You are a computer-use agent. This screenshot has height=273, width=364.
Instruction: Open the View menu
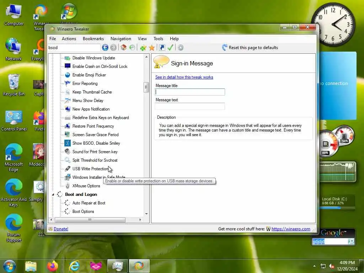(x=142, y=39)
